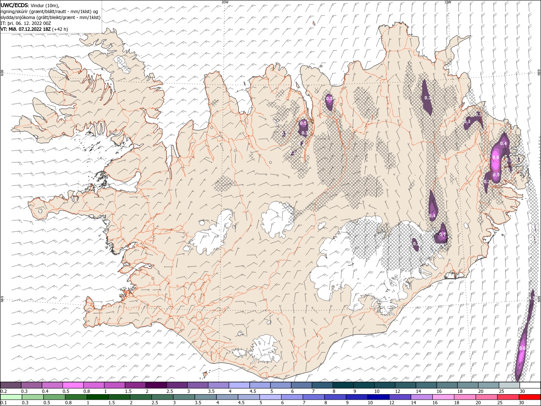Click the '2.5' label in the snow legend row
Viewport: 541px width, 406px height.
coord(169,391)
